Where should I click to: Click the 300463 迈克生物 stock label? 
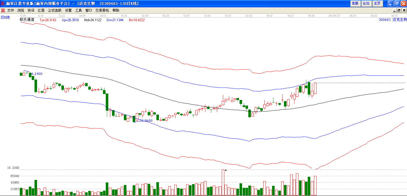click(x=393, y=20)
